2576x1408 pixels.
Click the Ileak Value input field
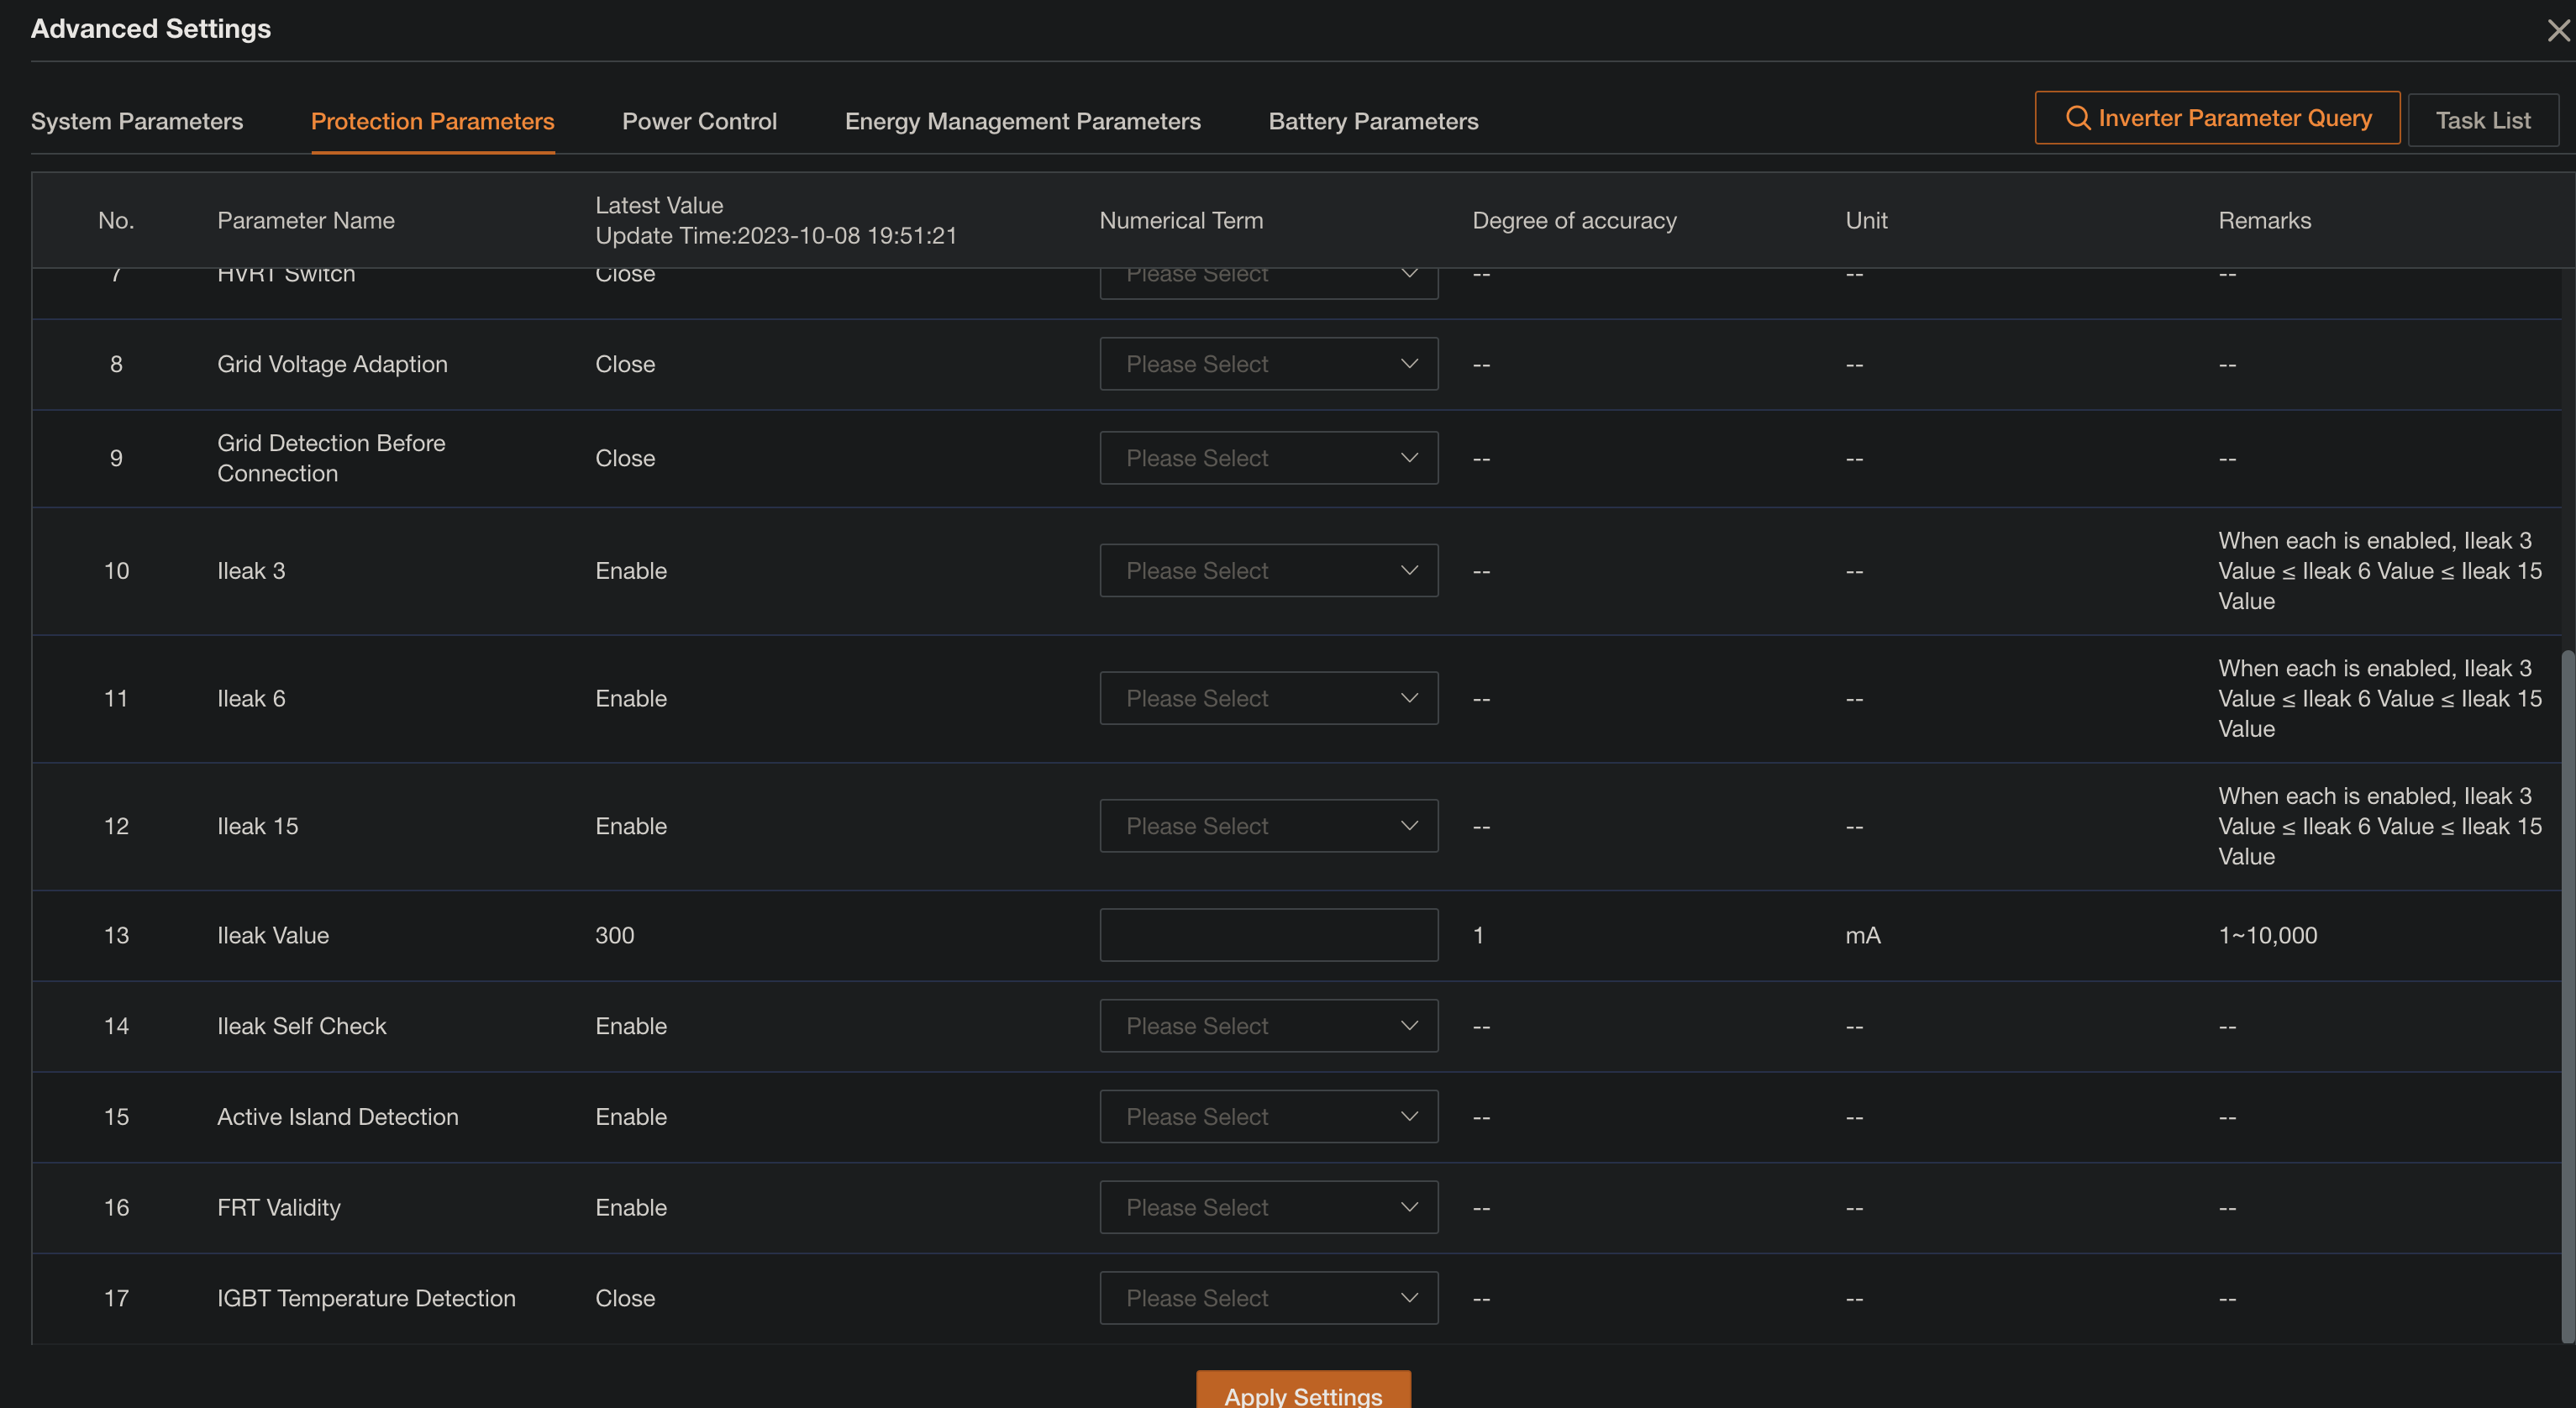tap(1267, 934)
